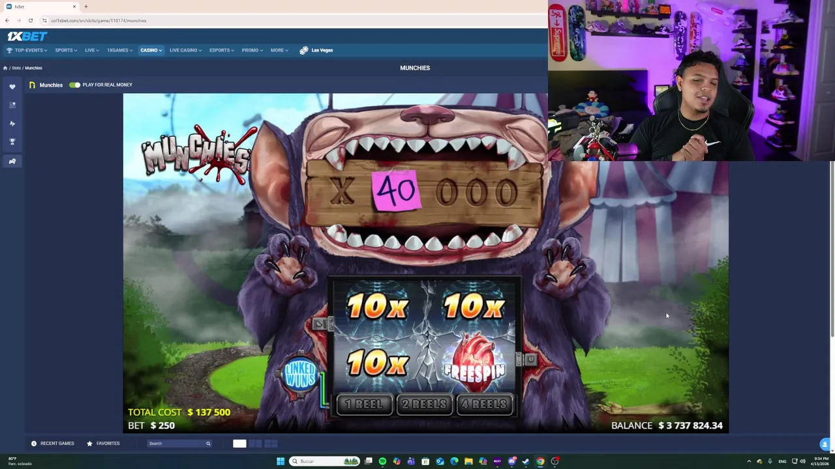Click the FREESPIN heart symbol
This screenshot has height=469, width=835.
pos(474,363)
